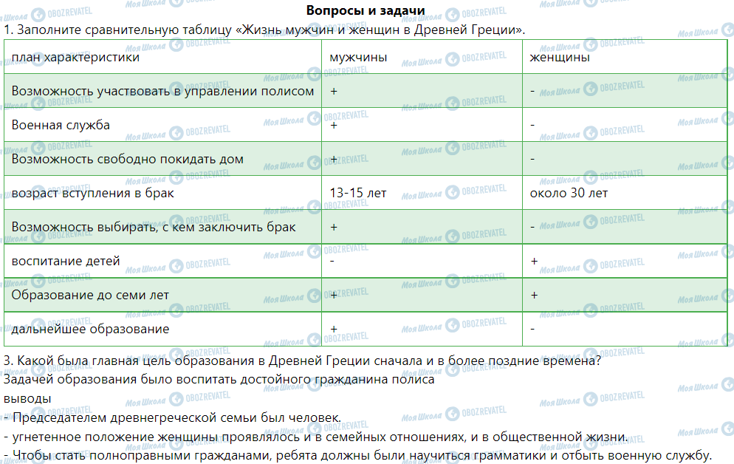Click the 'Военная служба' row label
734x464 pixels.
coord(61,125)
